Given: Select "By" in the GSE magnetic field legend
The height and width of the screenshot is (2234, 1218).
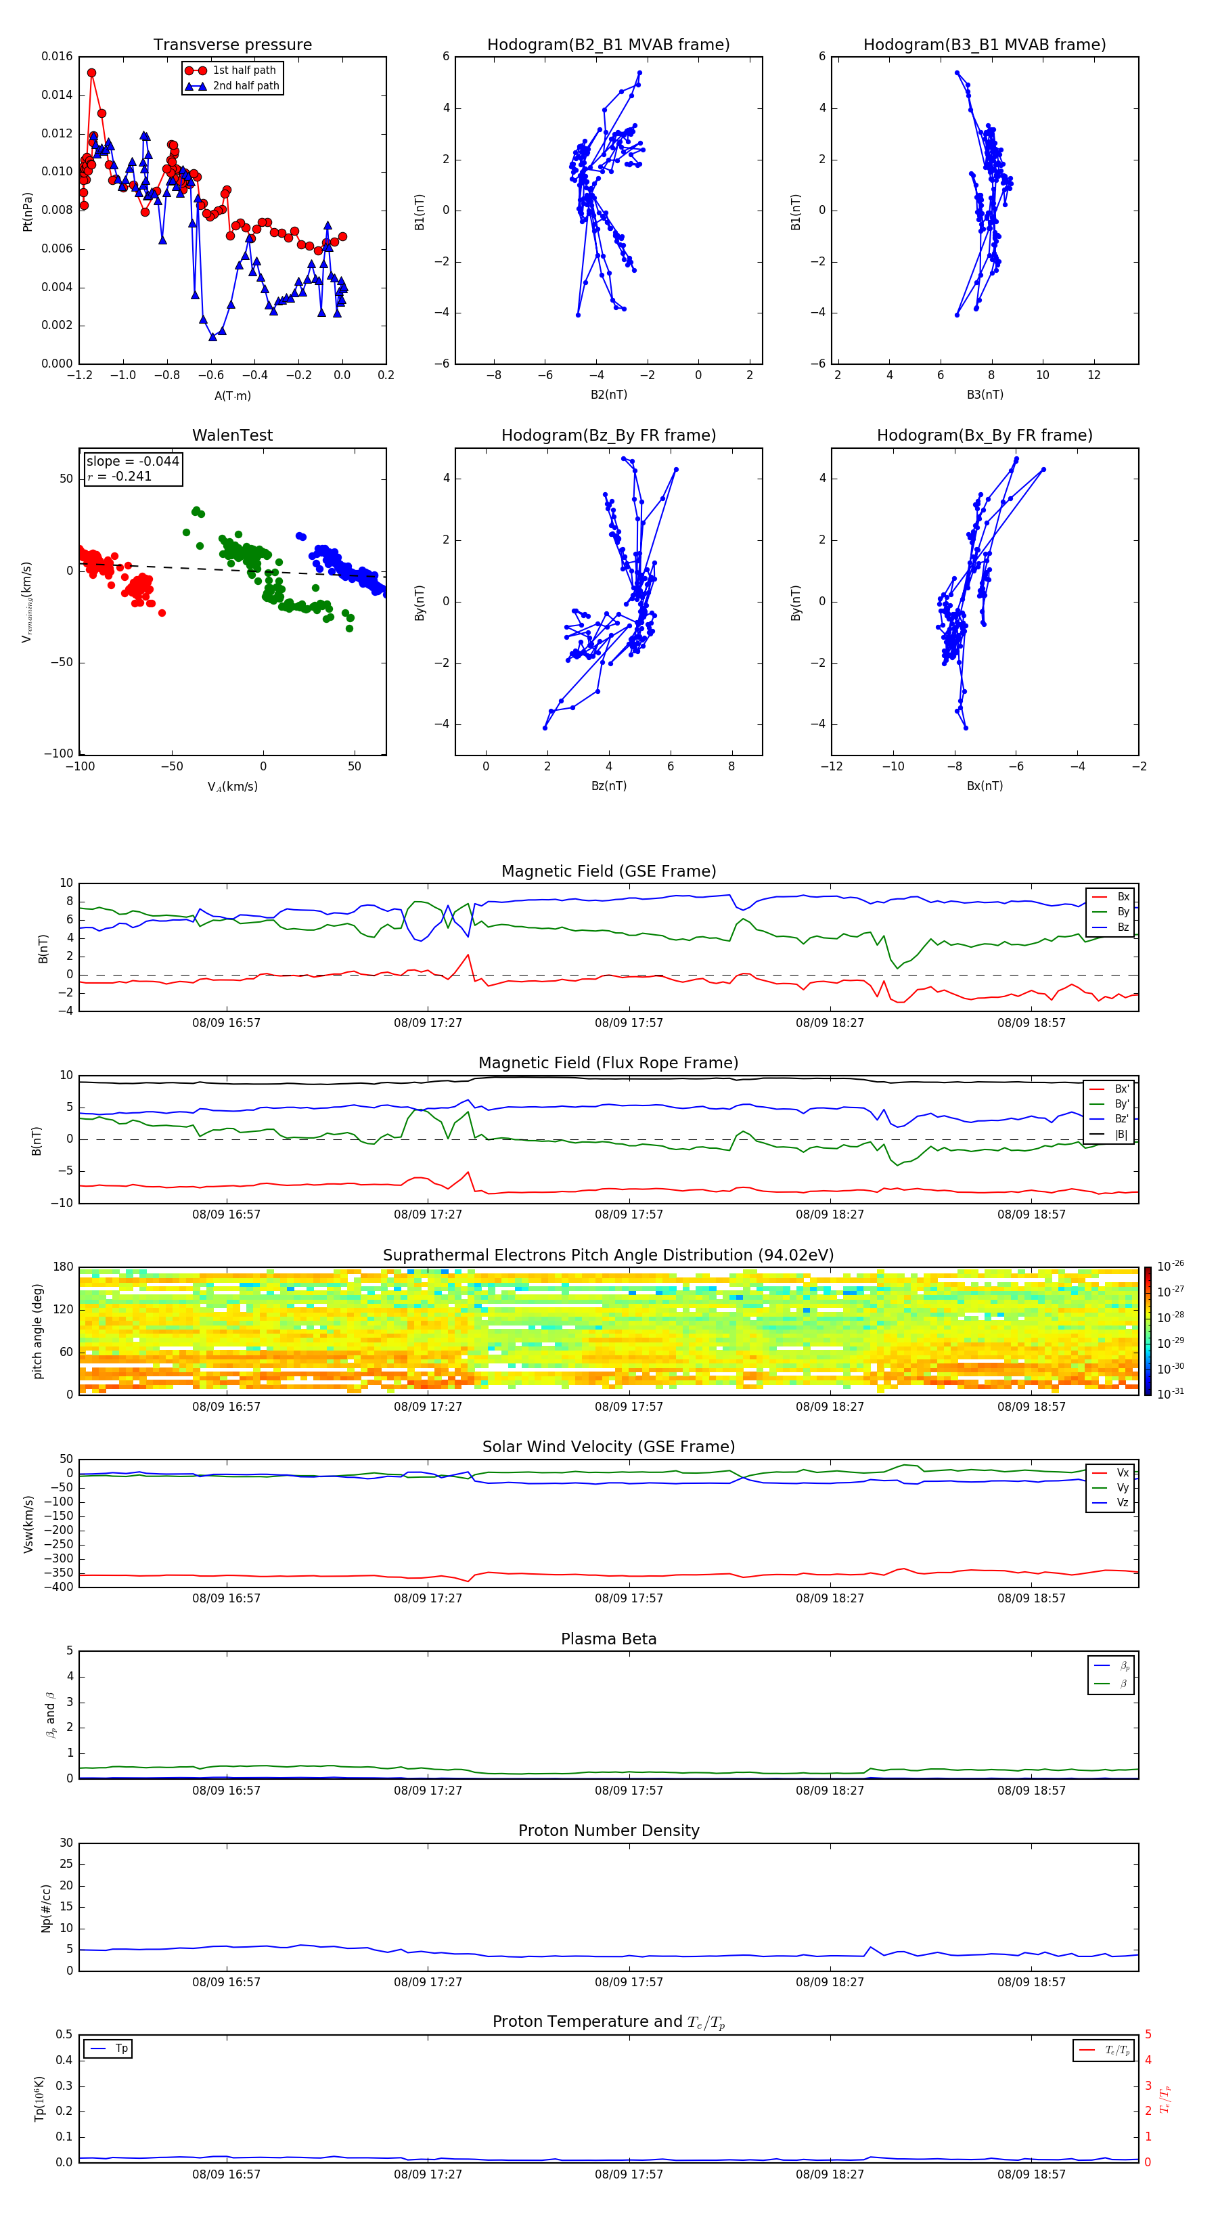Looking at the screenshot, I should pyautogui.click(x=1110, y=913).
